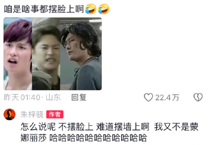Tap 回复 to reply to the comment
This screenshot has height=145, width=209.
pos(79,97)
